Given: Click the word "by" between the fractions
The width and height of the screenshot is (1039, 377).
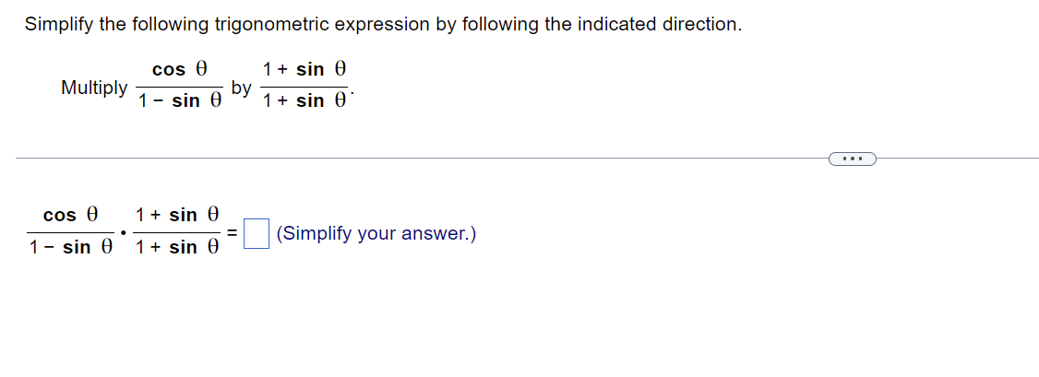Looking at the screenshot, I should click(x=241, y=88).
